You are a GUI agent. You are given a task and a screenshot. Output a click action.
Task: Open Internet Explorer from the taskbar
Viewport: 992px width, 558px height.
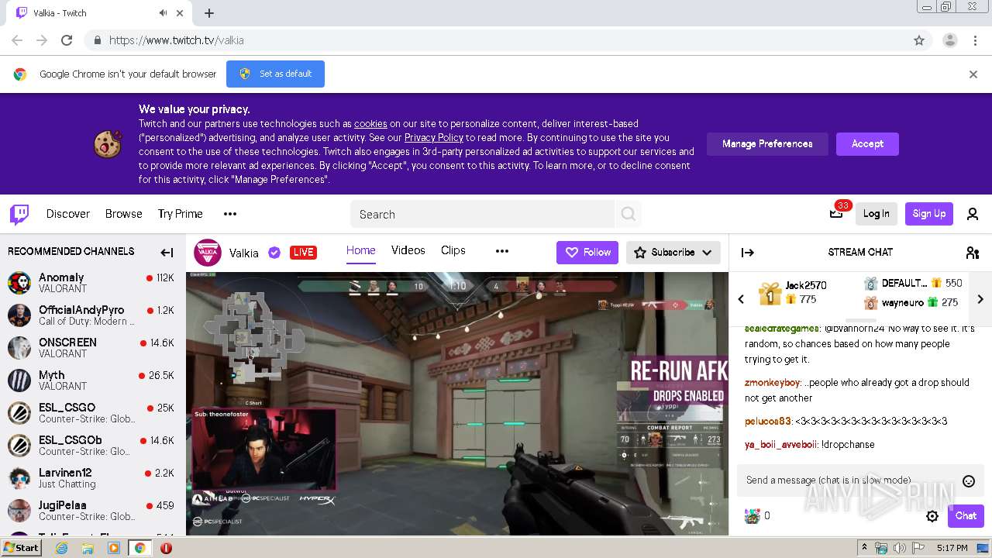(x=62, y=548)
